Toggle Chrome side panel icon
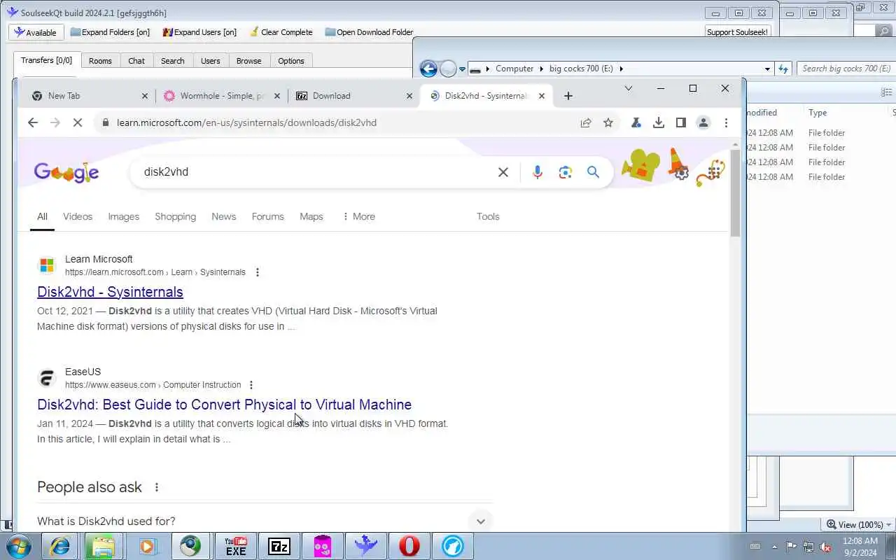Screen dimensions: 896x560 coord(680,122)
